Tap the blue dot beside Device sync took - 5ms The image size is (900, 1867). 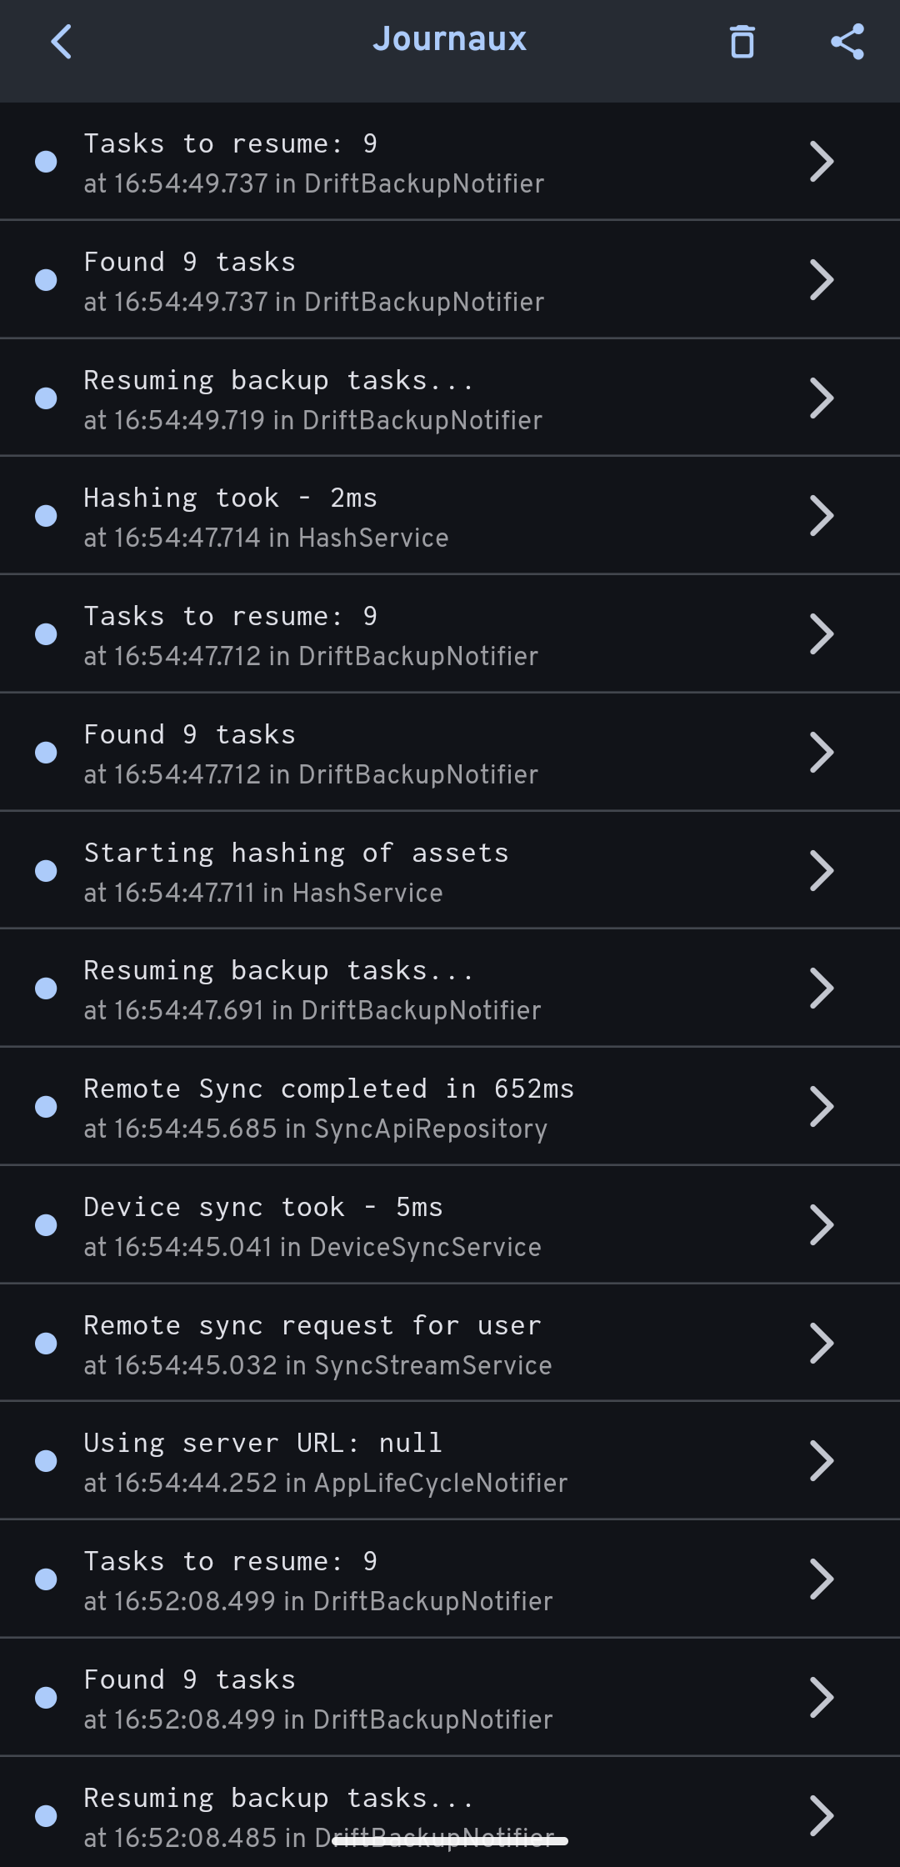coord(46,1225)
